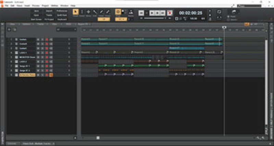274x146 pixels.
Task: Start playback with the Play button
Action: pos(152,13)
